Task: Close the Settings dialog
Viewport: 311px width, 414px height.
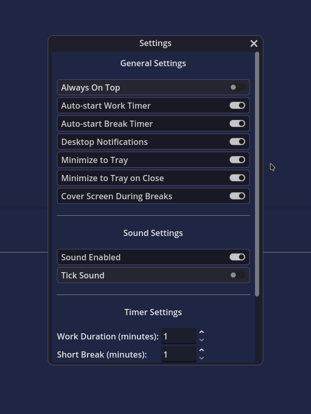Action: [x=254, y=43]
